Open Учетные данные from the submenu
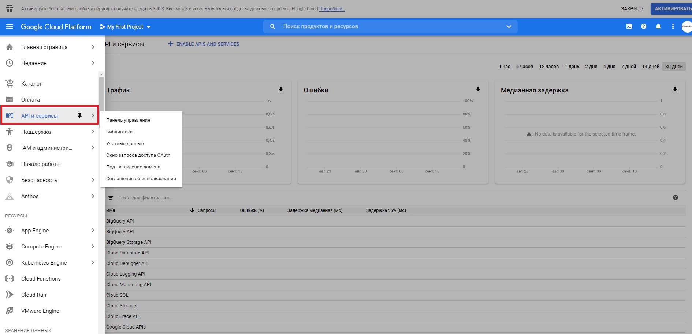Image resolution: width=692 pixels, height=334 pixels. [141, 144]
